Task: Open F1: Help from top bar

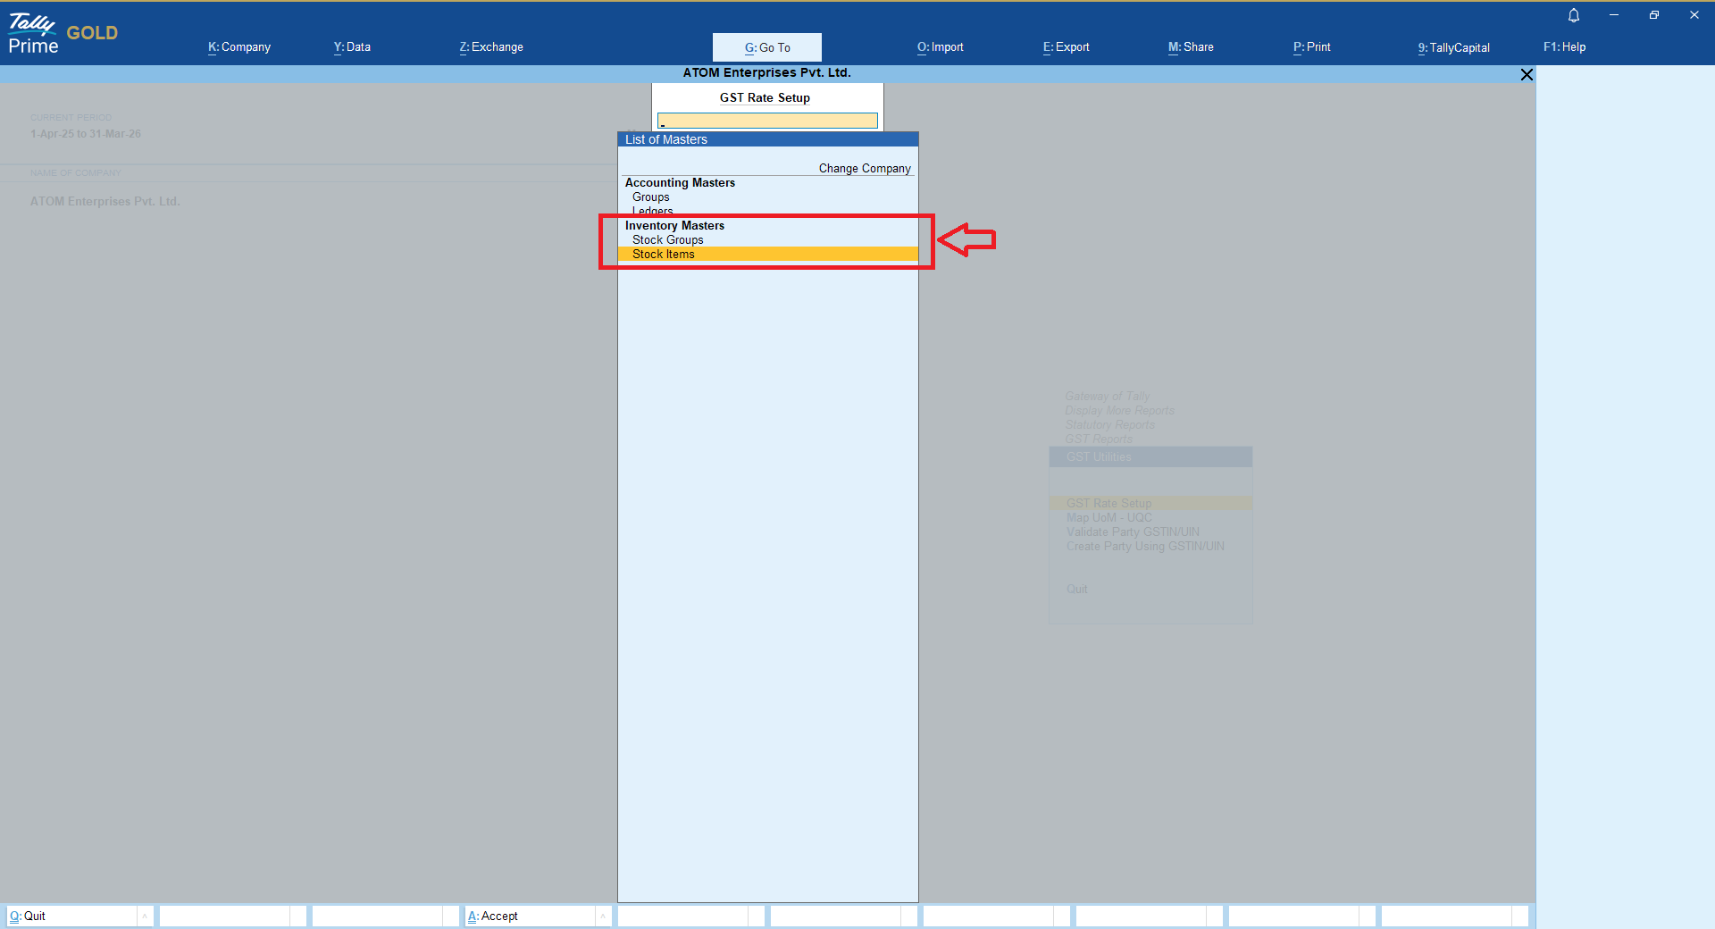Action: tap(1564, 47)
